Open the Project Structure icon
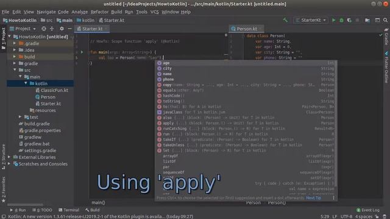 pos(367,20)
